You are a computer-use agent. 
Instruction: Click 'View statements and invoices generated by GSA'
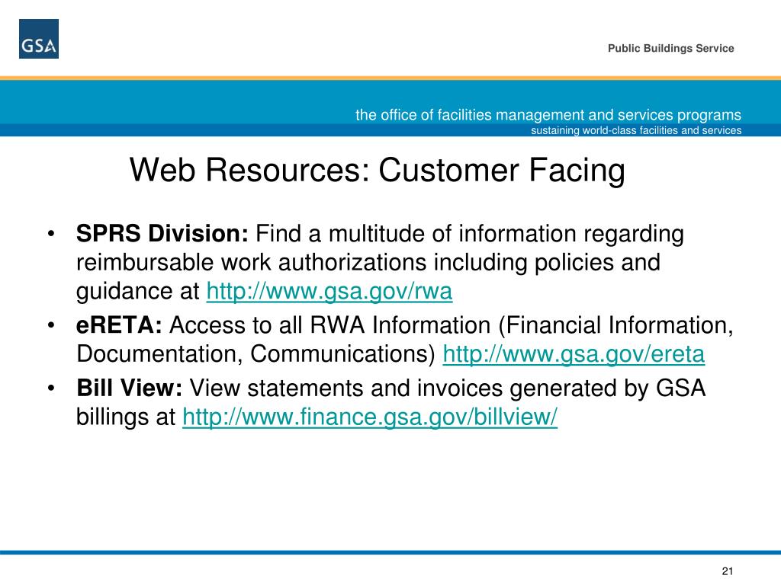click(447, 388)
